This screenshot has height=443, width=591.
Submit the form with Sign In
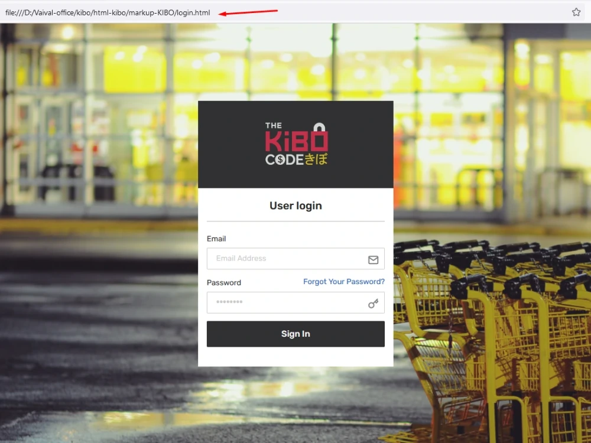tap(295, 334)
